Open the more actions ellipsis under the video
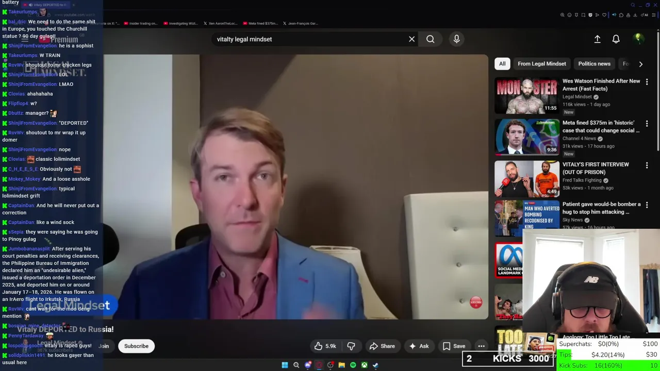Image resolution: width=660 pixels, height=371 pixels. [481, 346]
